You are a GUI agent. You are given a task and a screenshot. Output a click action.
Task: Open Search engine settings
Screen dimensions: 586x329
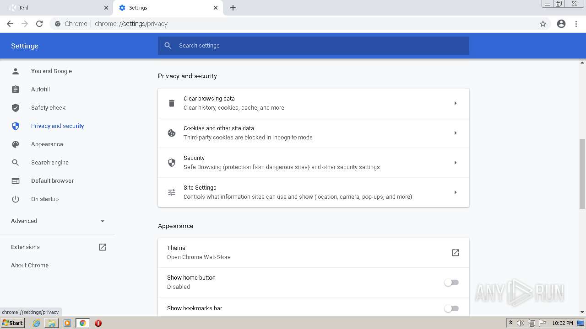click(50, 163)
